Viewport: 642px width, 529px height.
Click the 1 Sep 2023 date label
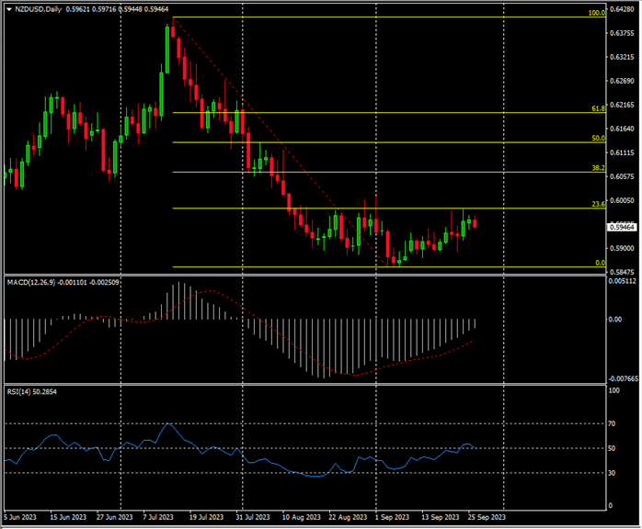(x=390, y=518)
